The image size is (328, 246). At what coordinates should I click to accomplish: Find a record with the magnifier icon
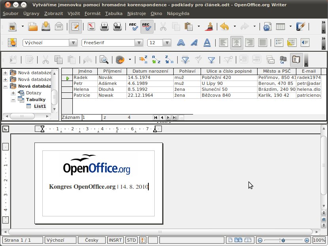coord(104,60)
